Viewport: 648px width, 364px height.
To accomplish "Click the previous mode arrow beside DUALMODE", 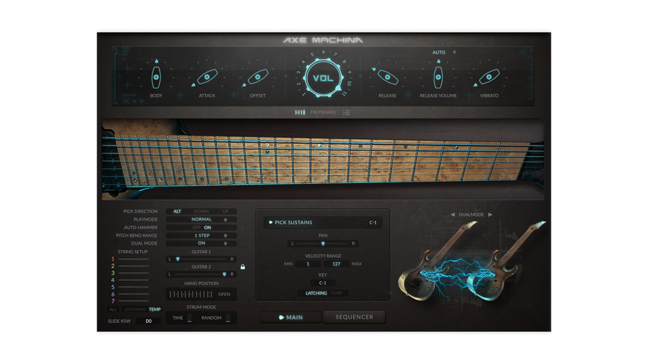I will pyautogui.click(x=453, y=215).
